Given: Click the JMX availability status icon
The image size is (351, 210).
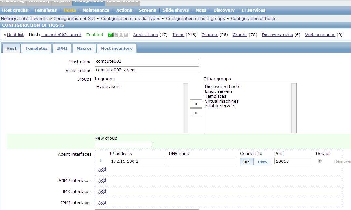Looking at the screenshot, I should [121, 35].
